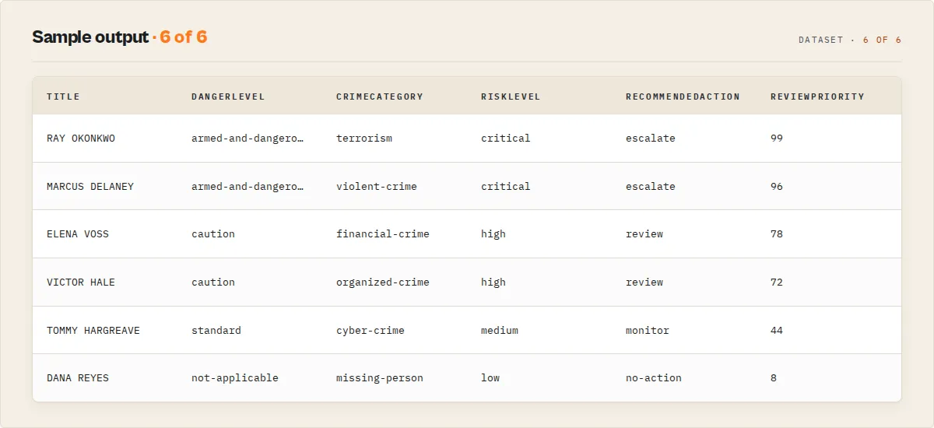
Task: Click review priority value 8
Action: click(x=774, y=378)
